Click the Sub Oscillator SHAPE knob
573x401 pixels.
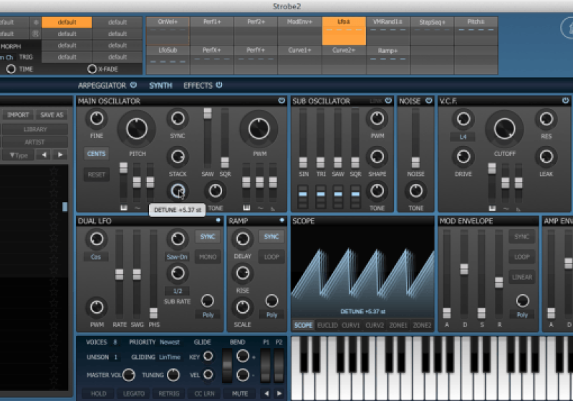pyautogui.click(x=376, y=156)
